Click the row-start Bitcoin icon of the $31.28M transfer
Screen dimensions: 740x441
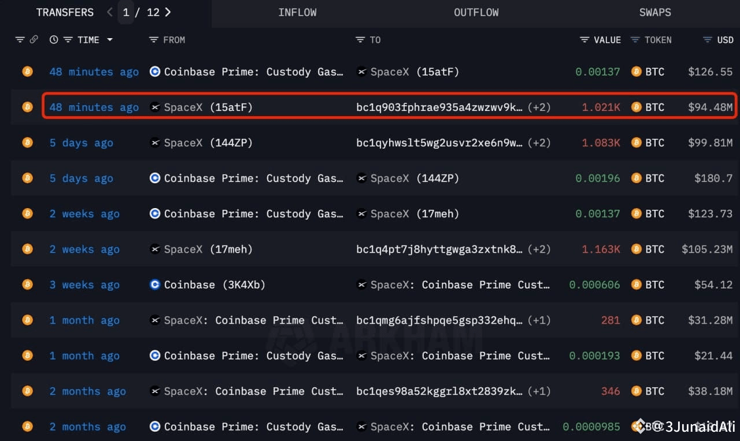point(27,320)
